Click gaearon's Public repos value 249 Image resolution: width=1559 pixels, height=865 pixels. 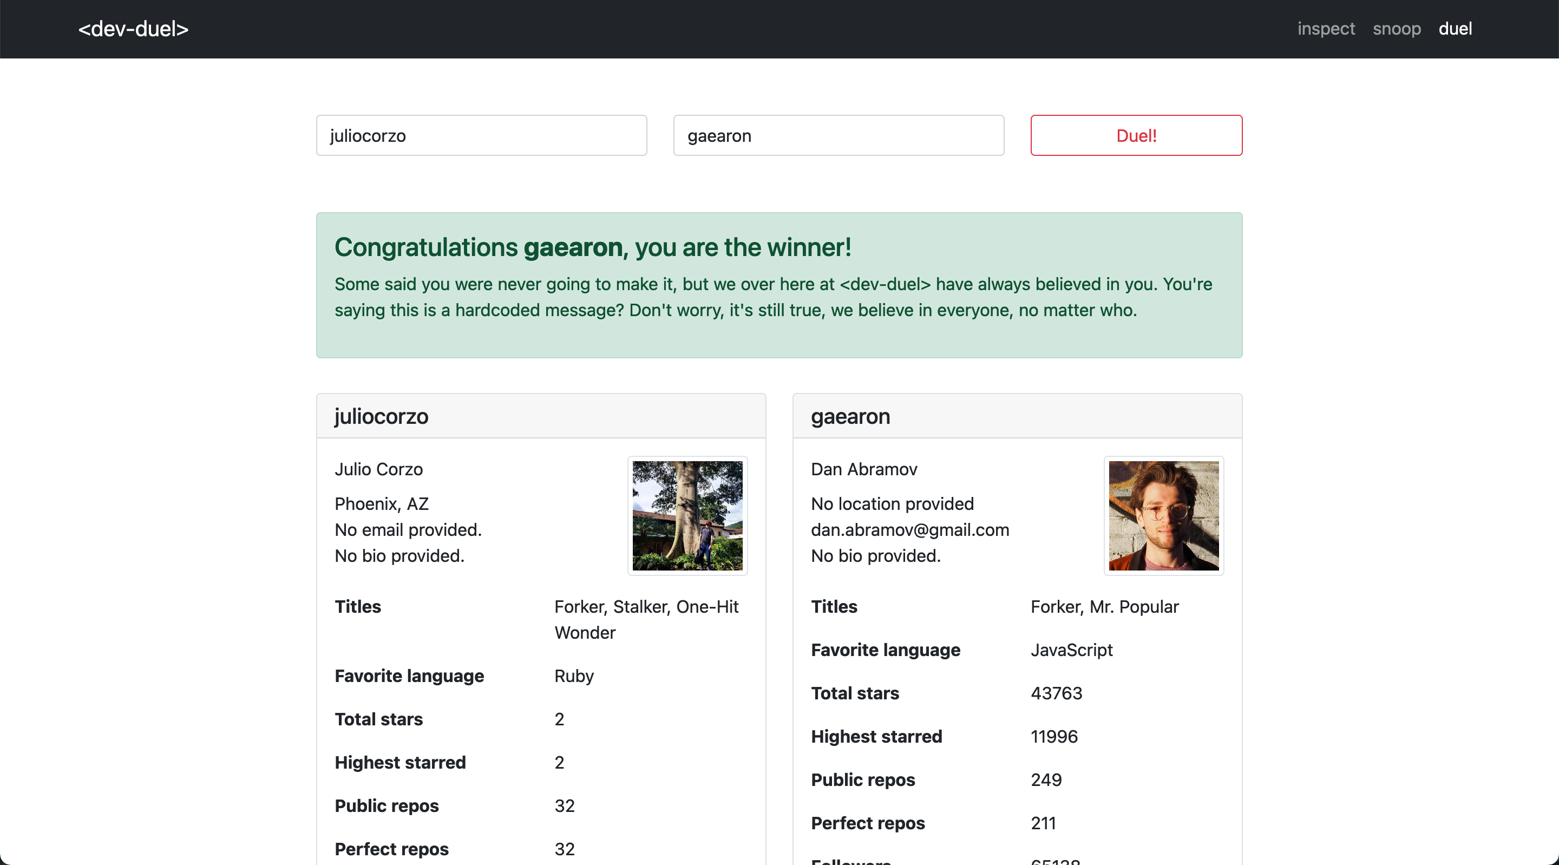tap(1046, 779)
